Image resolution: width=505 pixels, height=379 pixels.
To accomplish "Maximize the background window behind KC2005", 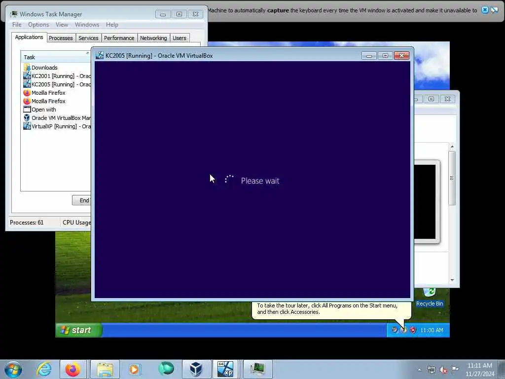I will point(431,99).
